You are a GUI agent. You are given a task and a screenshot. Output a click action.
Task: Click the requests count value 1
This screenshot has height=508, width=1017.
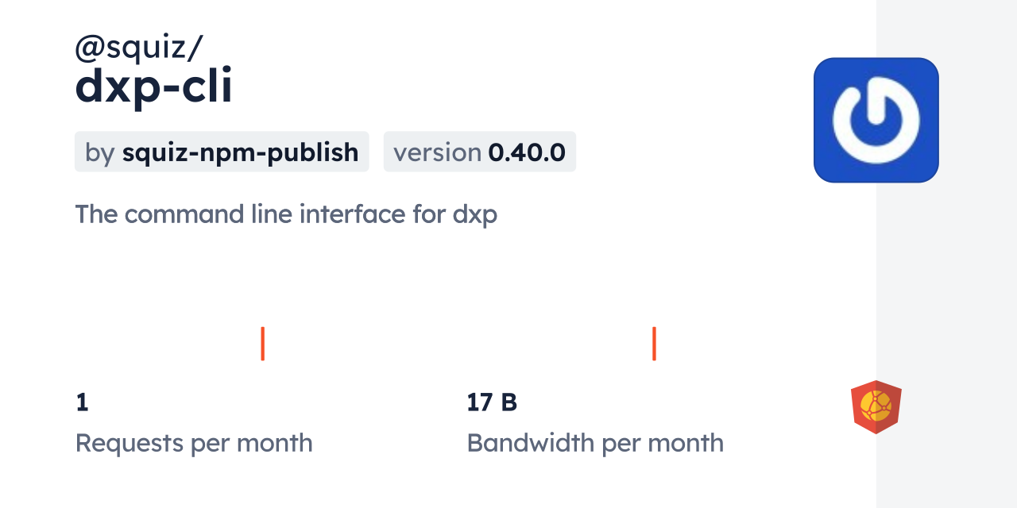[x=82, y=403]
